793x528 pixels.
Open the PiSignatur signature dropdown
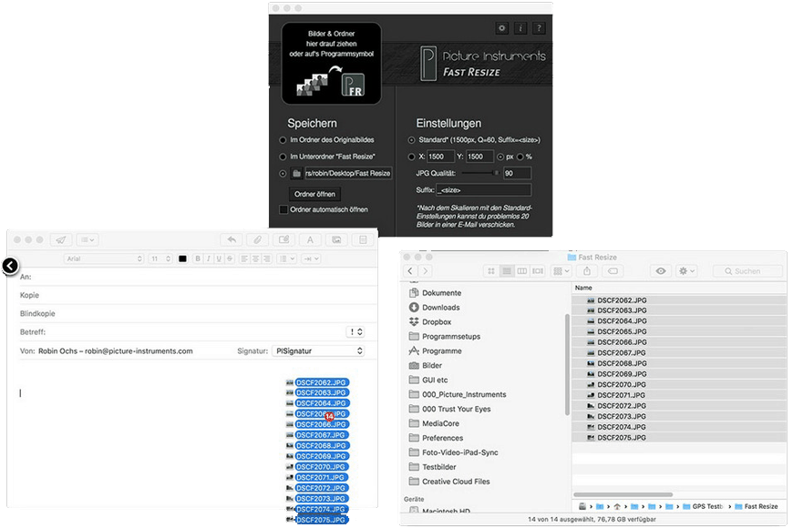(318, 350)
